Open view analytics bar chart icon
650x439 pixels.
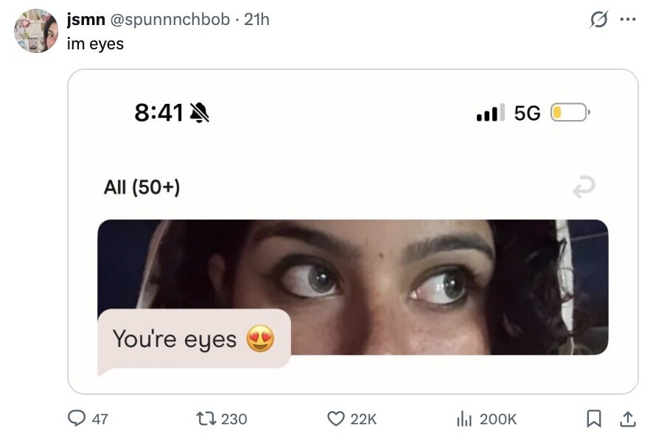pos(464,418)
